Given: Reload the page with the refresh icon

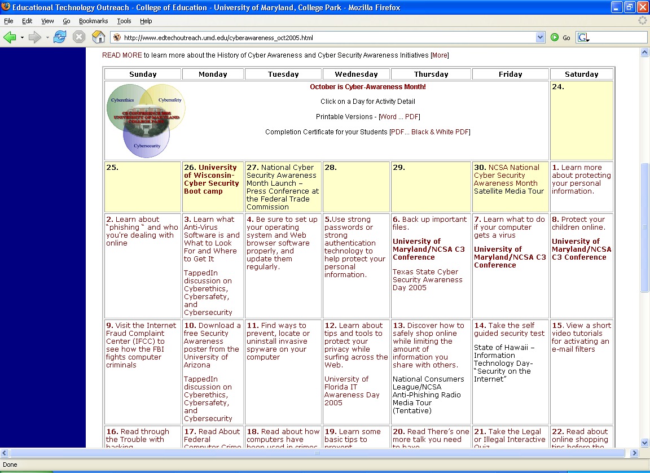Looking at the screenshot, I should 60,37.
